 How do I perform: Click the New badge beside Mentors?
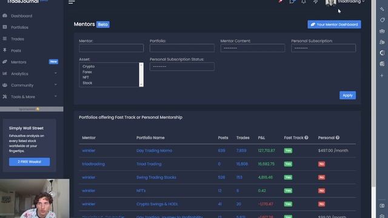53,62
